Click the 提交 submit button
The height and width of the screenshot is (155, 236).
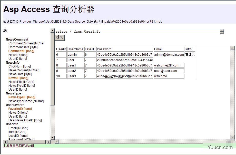click(60, 37)
